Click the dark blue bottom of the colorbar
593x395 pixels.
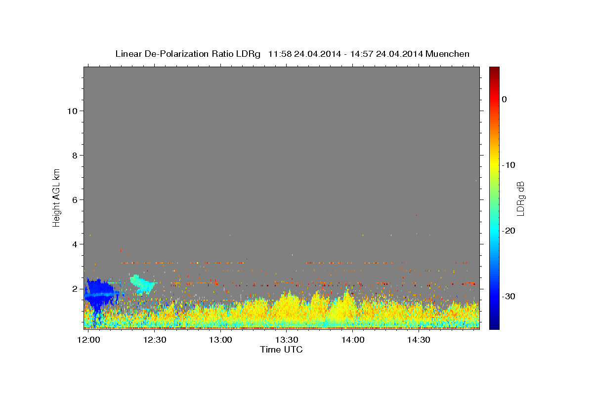(494, 325)
